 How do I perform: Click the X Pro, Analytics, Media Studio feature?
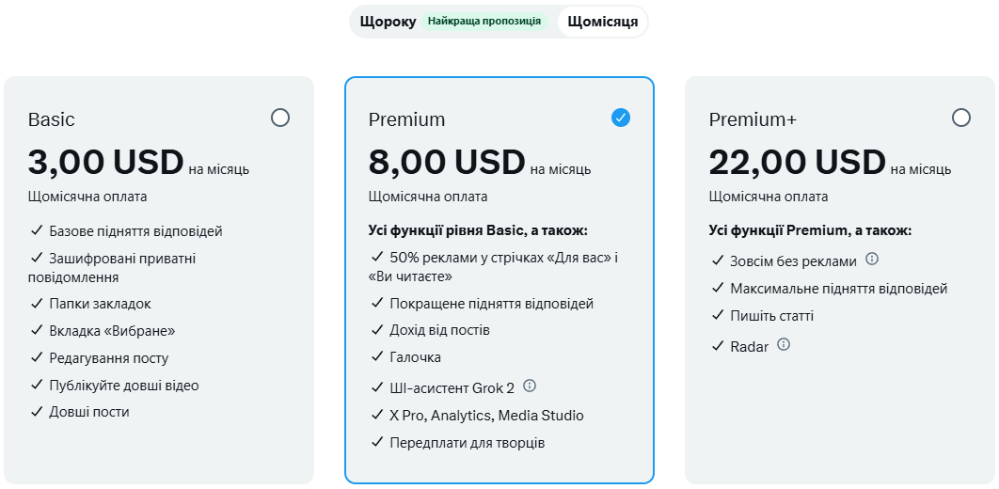[486, 416]
